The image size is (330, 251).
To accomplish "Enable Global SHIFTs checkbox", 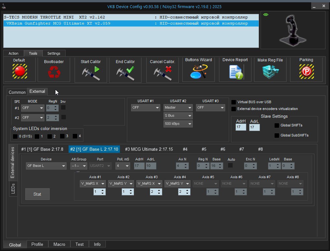I will [277, 125].
